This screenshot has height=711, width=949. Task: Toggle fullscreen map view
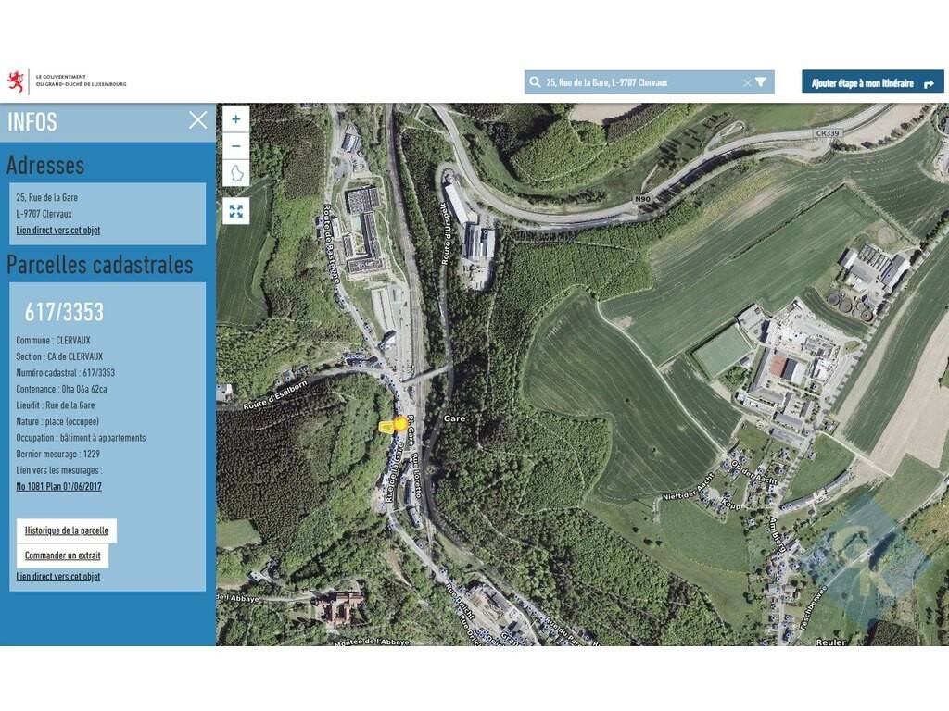tap(235, 211)
